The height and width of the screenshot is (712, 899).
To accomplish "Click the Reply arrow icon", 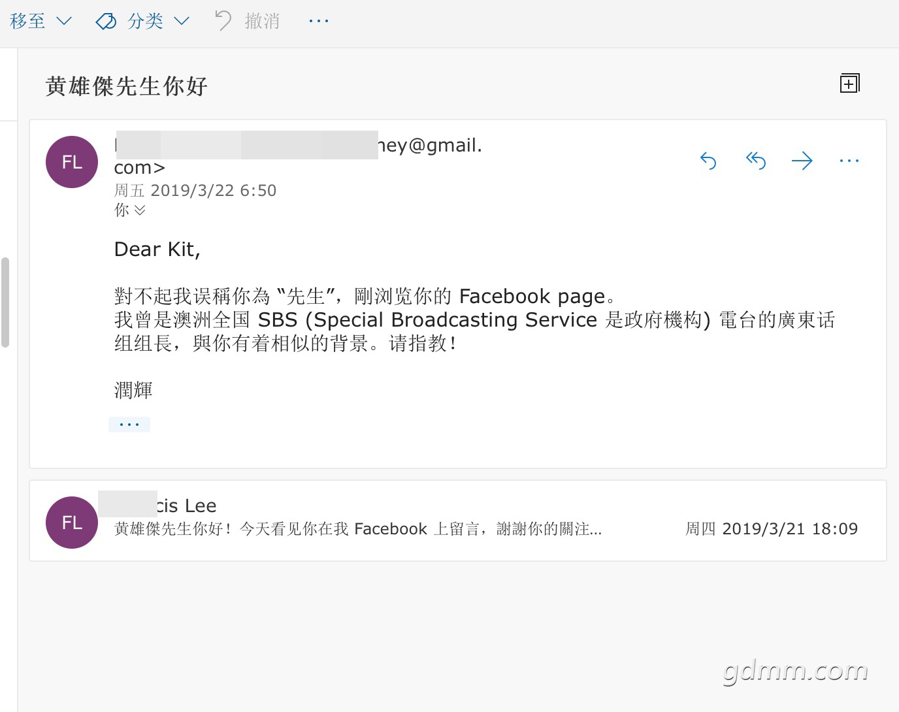I will click(708, 161).
